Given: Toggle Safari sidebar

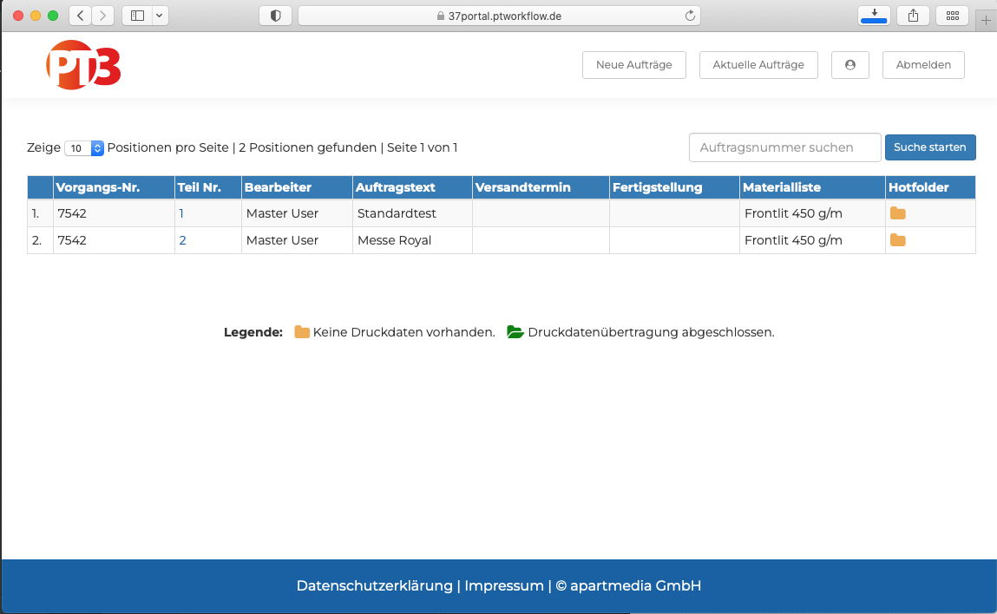Looking at the screenshot, I should click(x=137, y=16).
